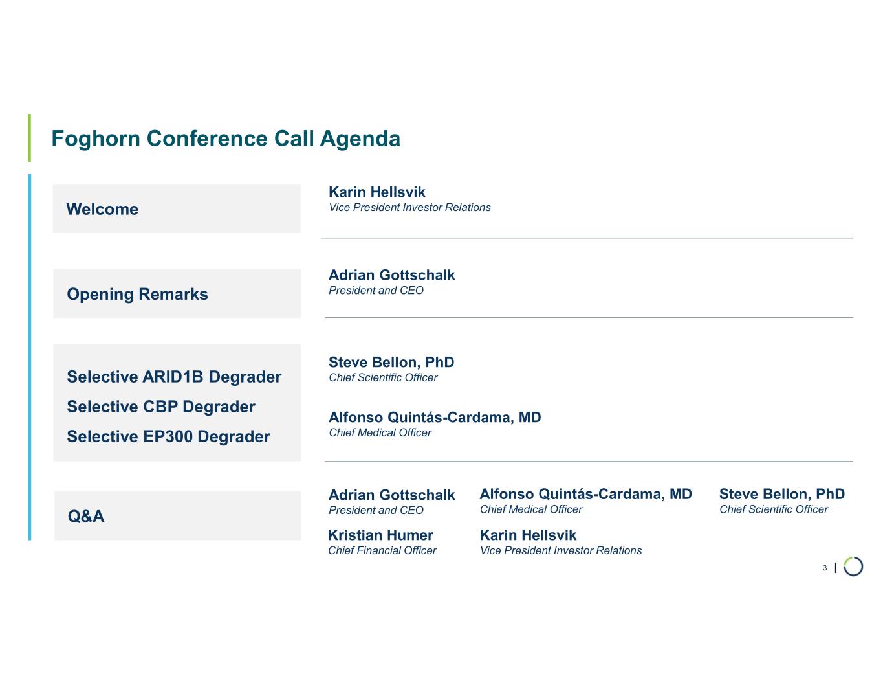Viewport: 883px width, 683px height.
Task: Click Adrian Gottschalk beside Opening Remarks
Action: pos(391,275)
